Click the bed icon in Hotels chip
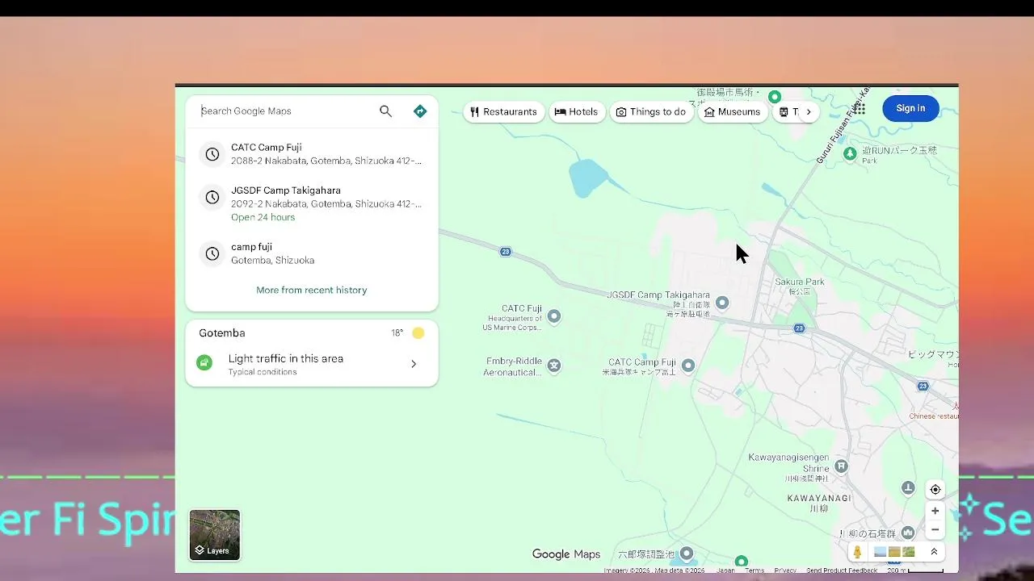 click(x=560, y=112)
